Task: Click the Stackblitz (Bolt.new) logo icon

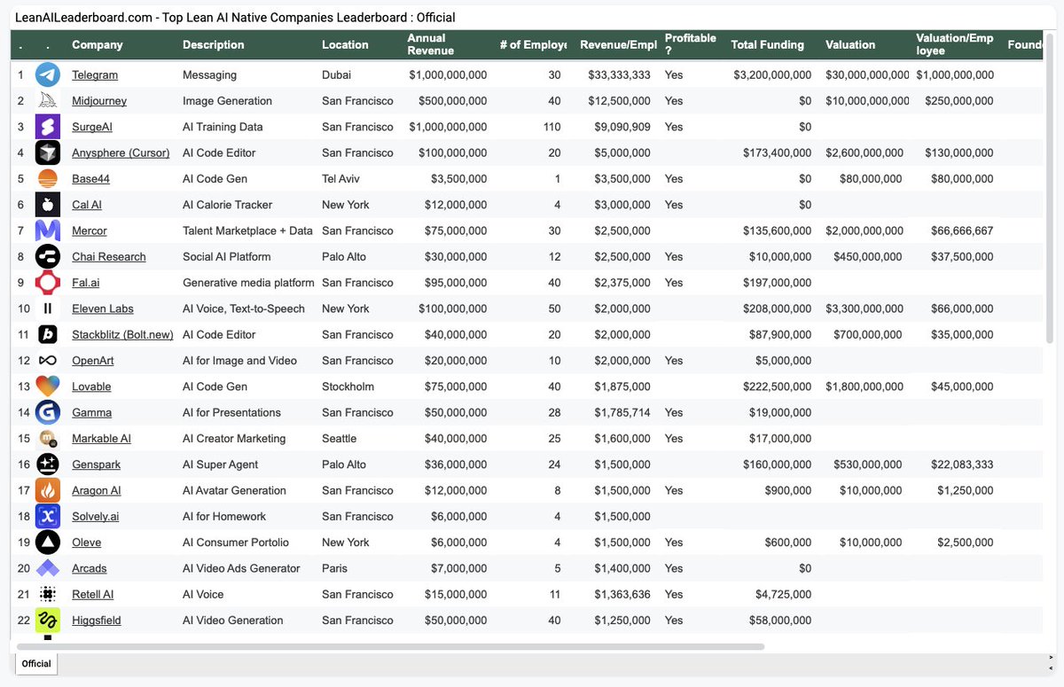Action: pyautogui.click(x=48, y=335)
